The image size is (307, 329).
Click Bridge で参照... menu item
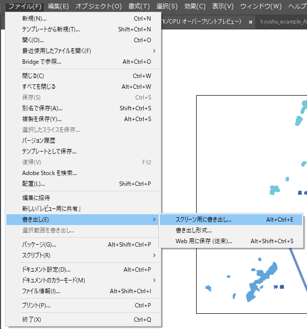[42, 62]
